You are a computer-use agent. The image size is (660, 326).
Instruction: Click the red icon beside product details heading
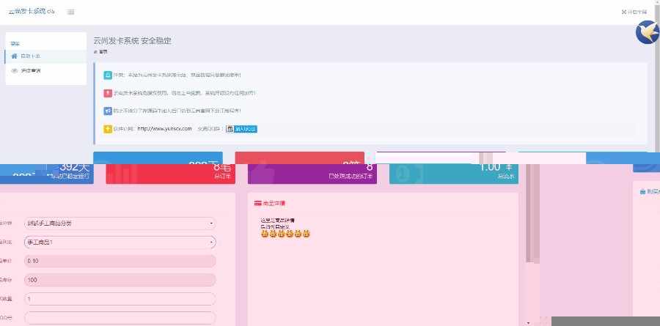click(258, 203)
